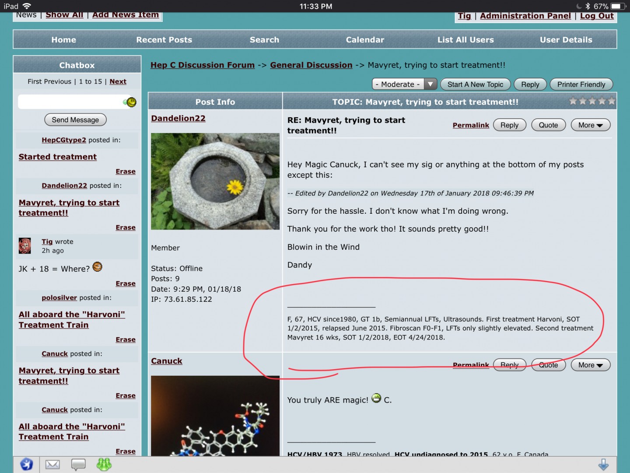Click the Log Out link
630x473 pixels.
point(597,16)
